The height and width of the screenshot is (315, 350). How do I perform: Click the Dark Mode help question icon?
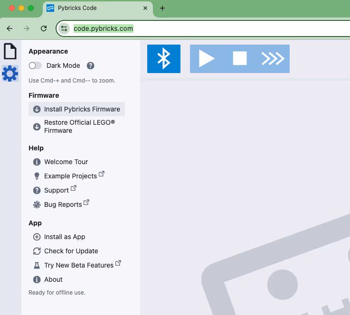pos(90,65)
